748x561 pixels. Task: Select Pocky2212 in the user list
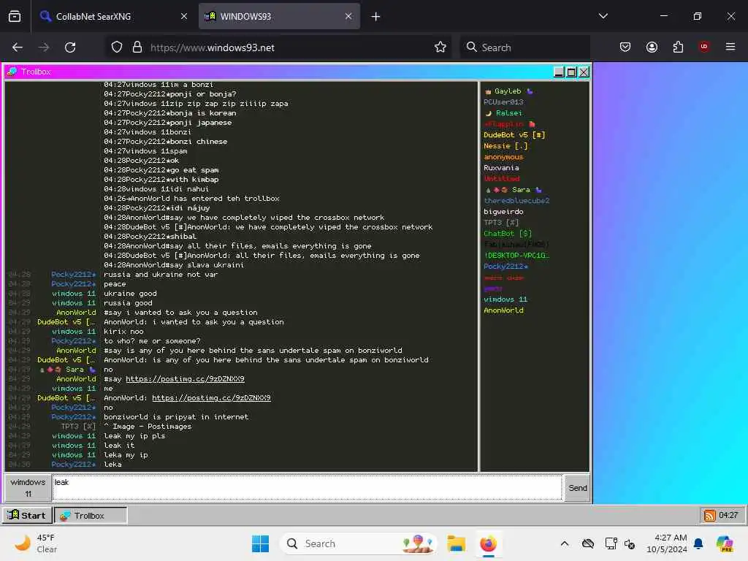505,267
